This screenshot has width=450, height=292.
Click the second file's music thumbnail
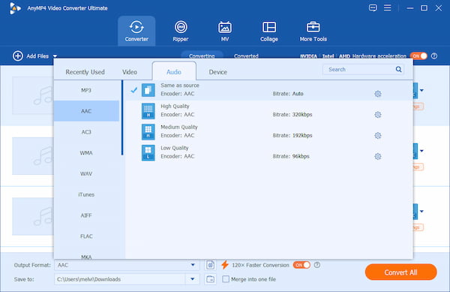[32, 156]
